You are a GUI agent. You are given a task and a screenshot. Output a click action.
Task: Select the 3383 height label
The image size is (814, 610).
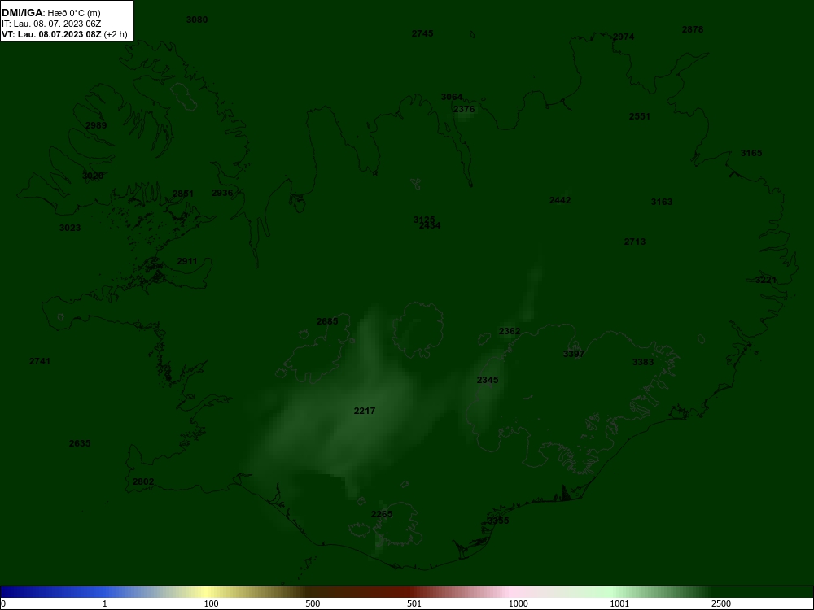pos(643,362)
